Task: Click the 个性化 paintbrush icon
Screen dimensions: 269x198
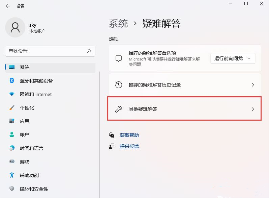Action: pyautogui.click(x=12, y=107)
